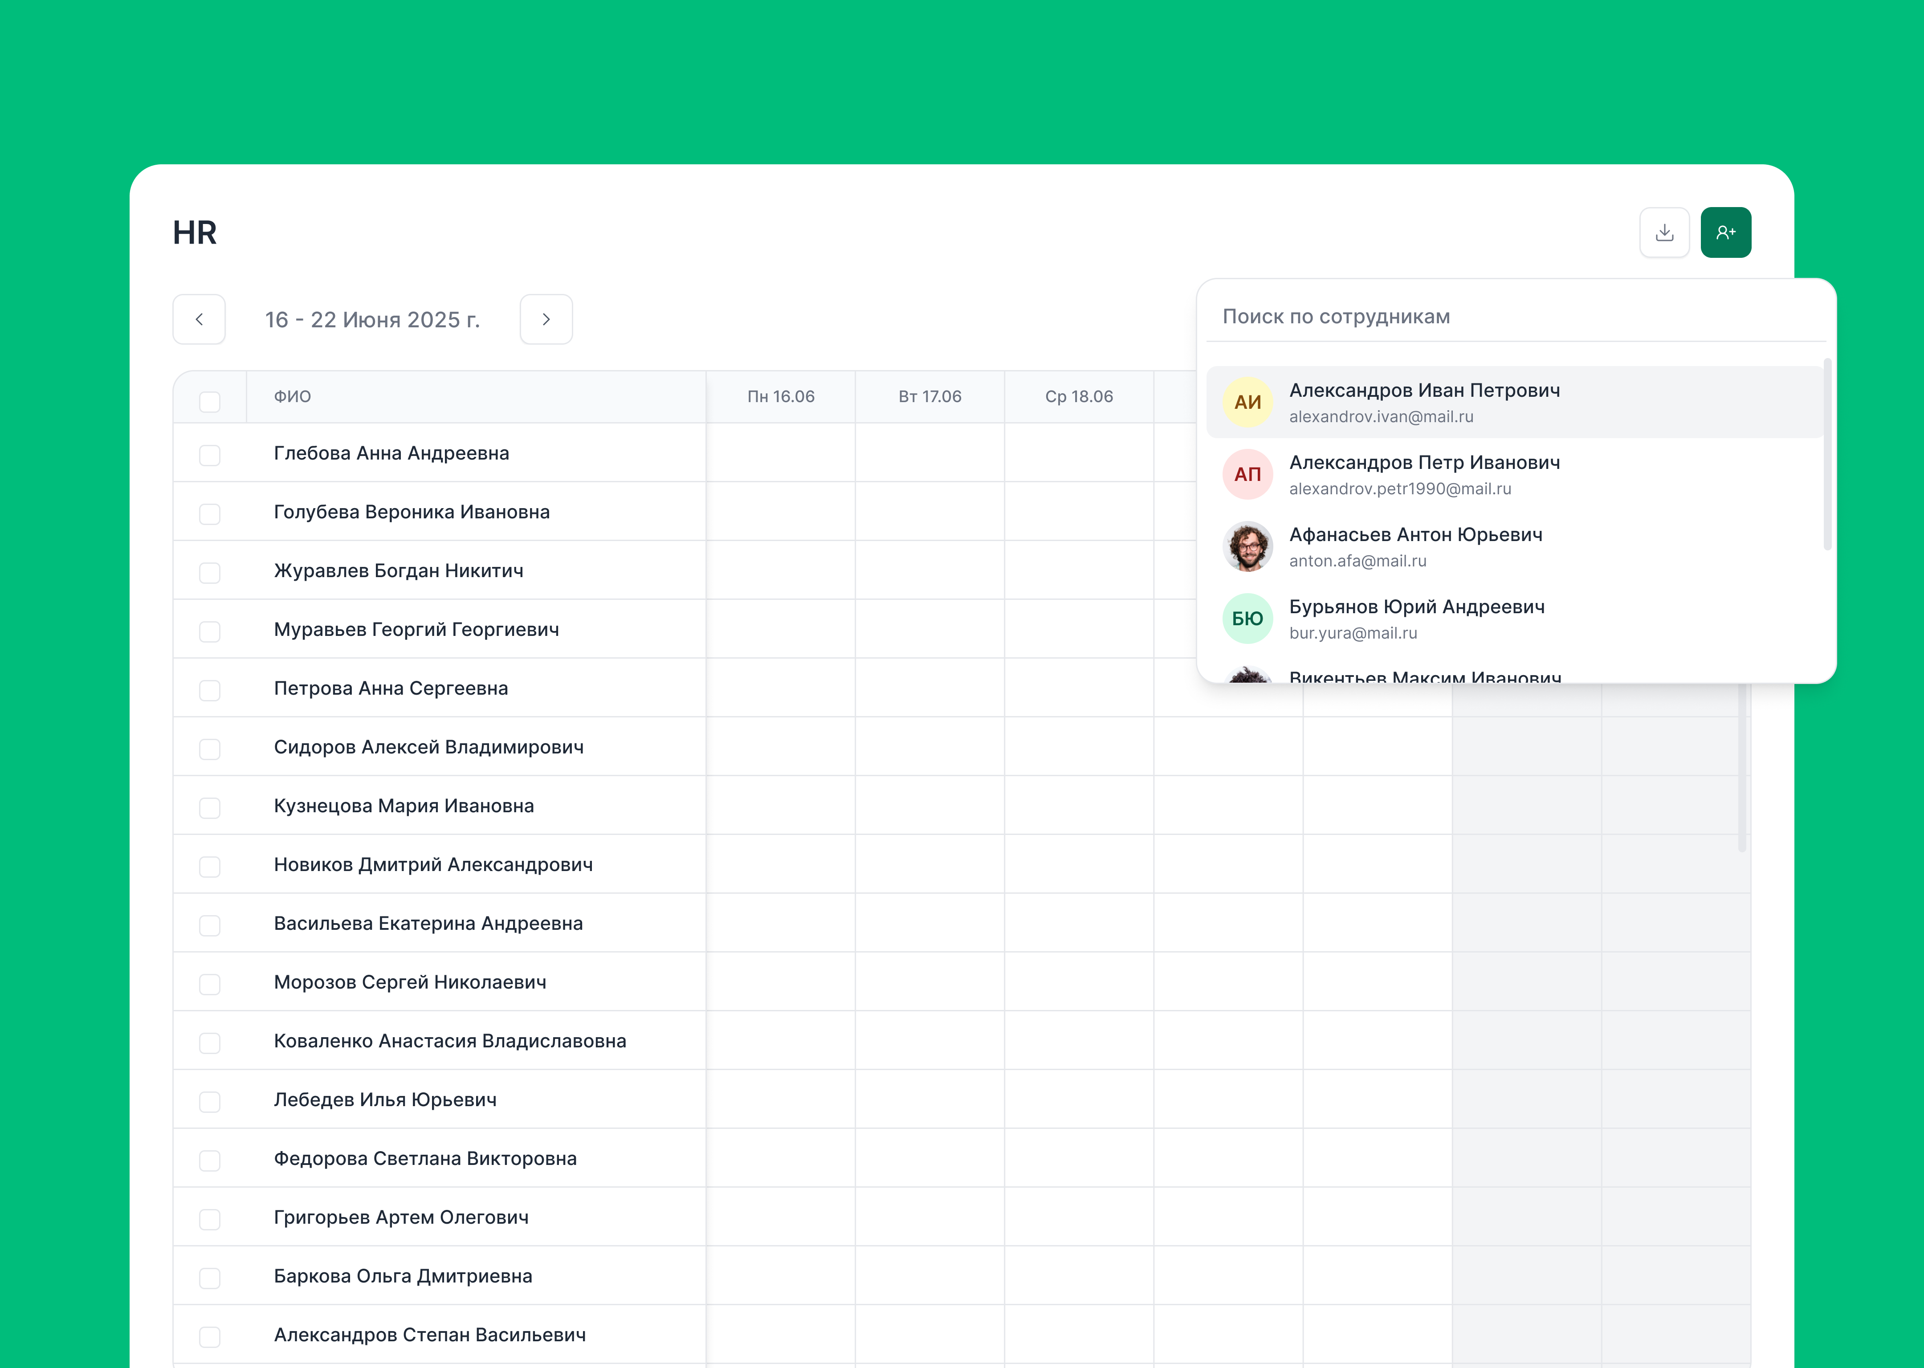Toggle the select-all checkbox in header
The width and height of the screenshot is (1924, 1368).
coord(210,401)
